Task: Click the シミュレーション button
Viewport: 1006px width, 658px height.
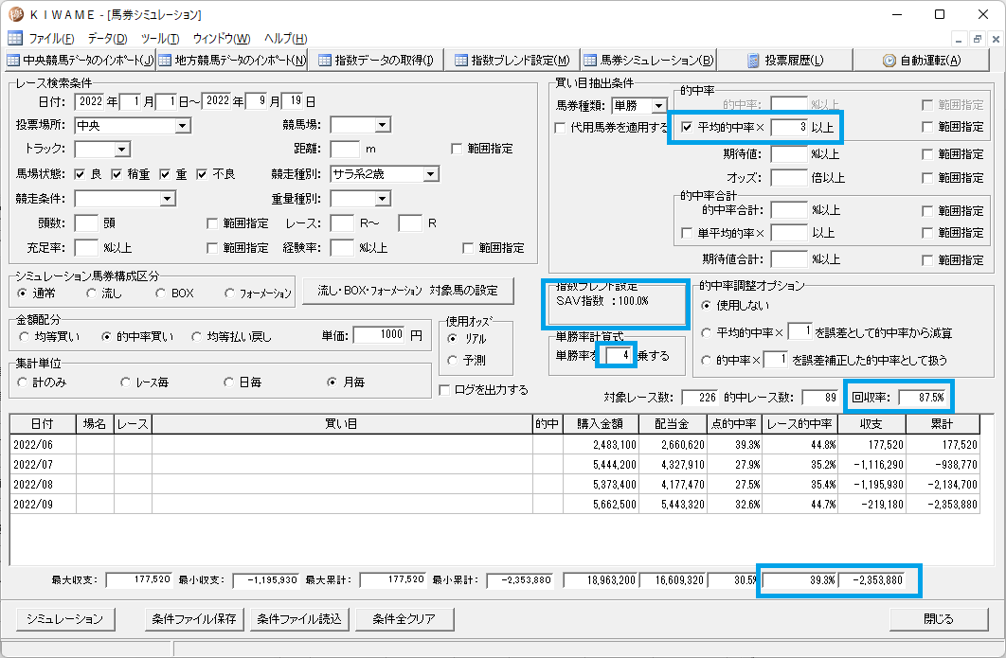Action: 64,619
